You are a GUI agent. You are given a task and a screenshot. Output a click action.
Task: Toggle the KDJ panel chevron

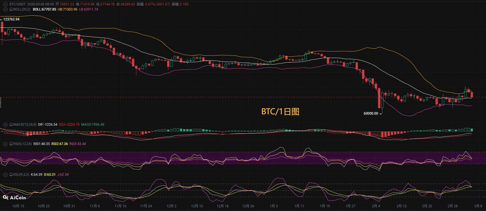[5, 175]
